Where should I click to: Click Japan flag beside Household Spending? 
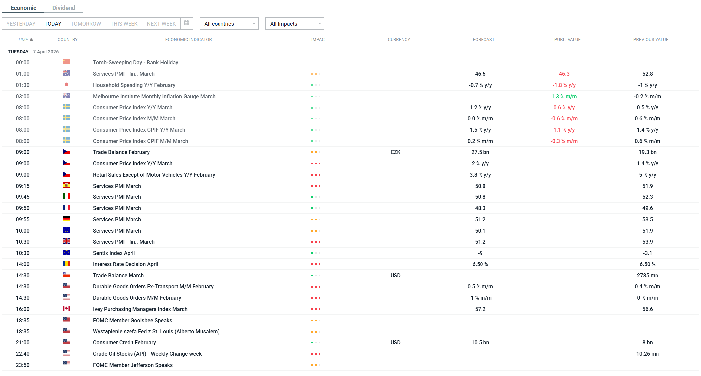(66, 85)
